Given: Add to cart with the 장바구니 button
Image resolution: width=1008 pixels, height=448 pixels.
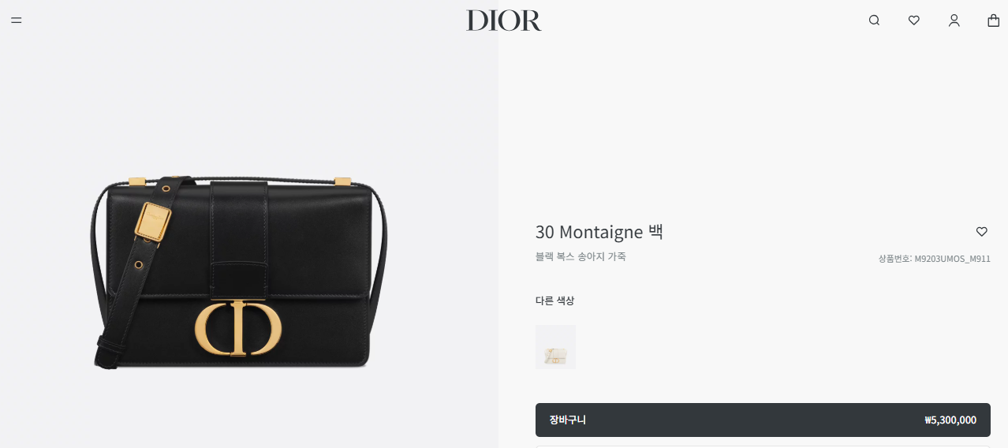Looking at the screenshot, I should pos(763,420).
